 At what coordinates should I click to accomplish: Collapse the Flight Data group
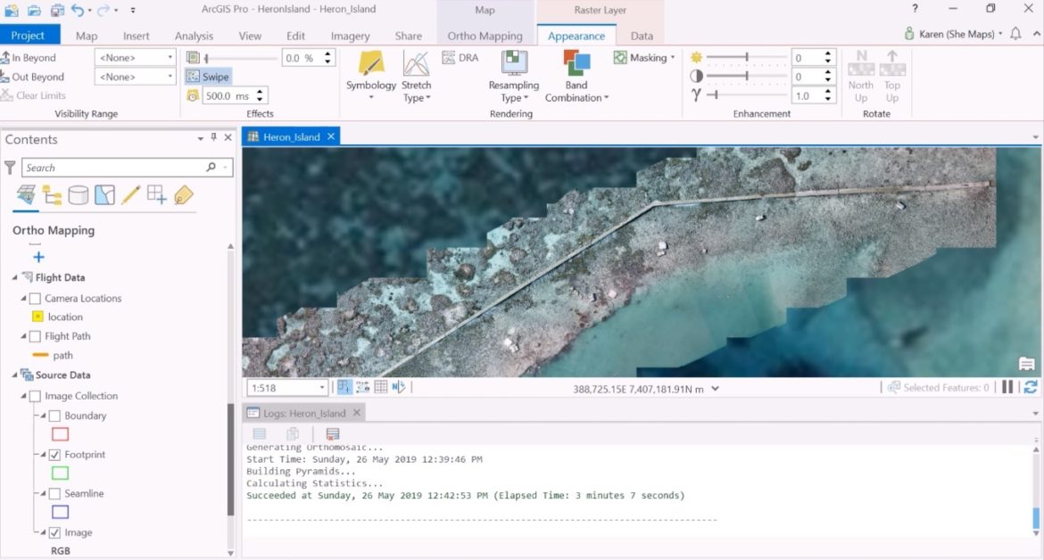(x=14, y=277)
